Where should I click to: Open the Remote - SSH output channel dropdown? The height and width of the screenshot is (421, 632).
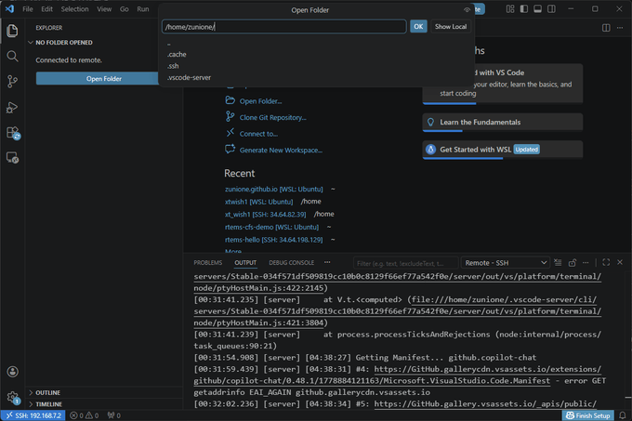506,263
